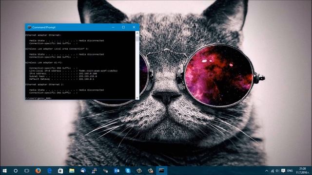Click the 'Ethernet adapter Ethernet 2:' heading
The height and width of the screenshot is (175, 312).
point(44,85)
